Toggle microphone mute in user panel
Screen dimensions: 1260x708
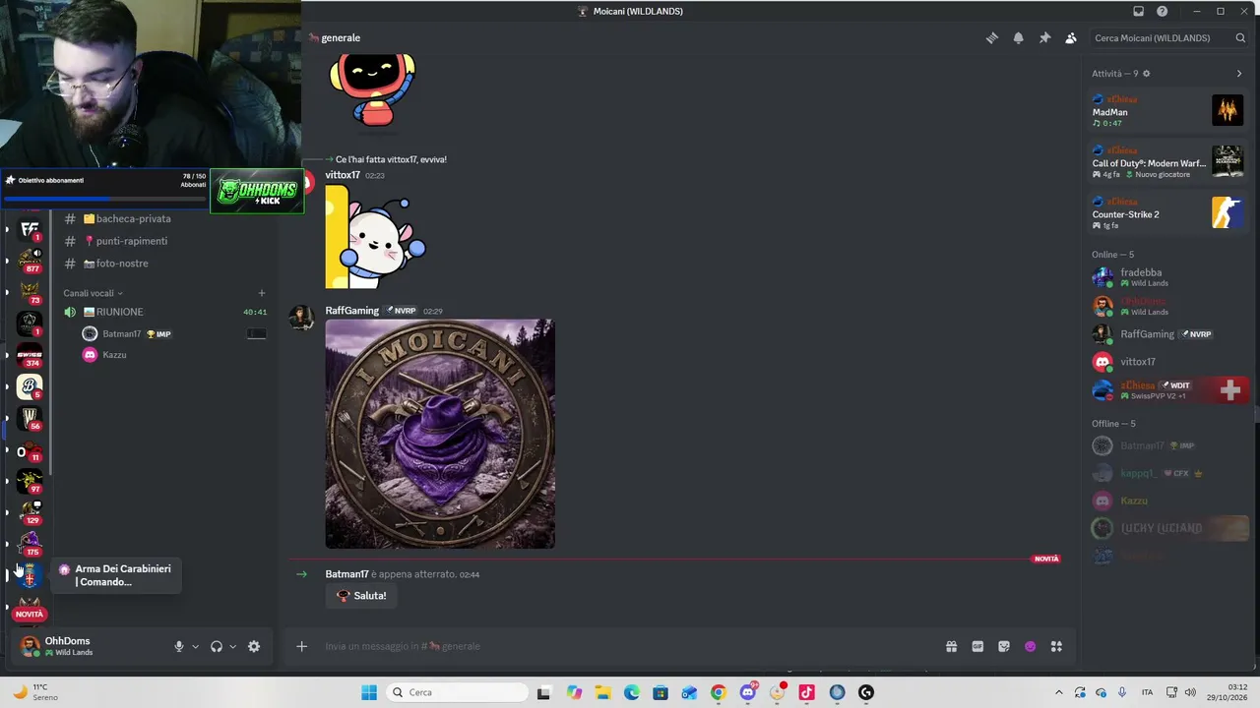[x=179, y=647]
